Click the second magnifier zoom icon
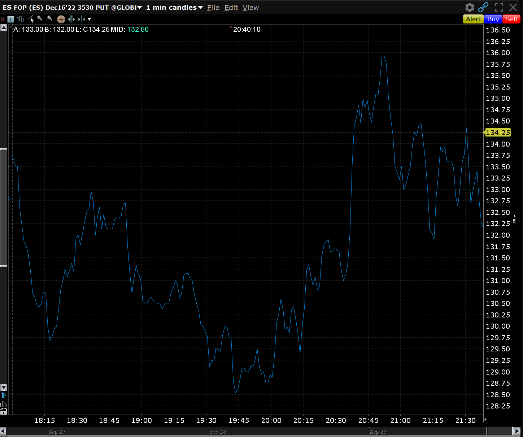This screenshot has width=523, height=437. [50, 19]
